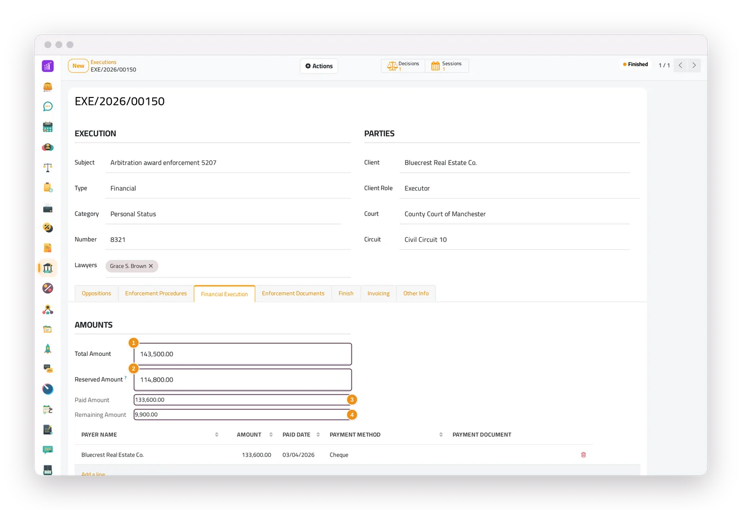Viewport: 742px width, 510px height.
Task: Click the New record button
Action: [x=78, y=66]
